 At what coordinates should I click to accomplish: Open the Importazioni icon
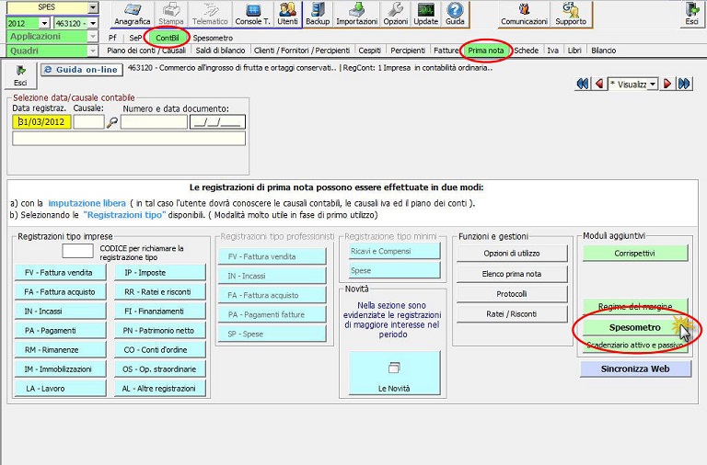coord(356,14)
